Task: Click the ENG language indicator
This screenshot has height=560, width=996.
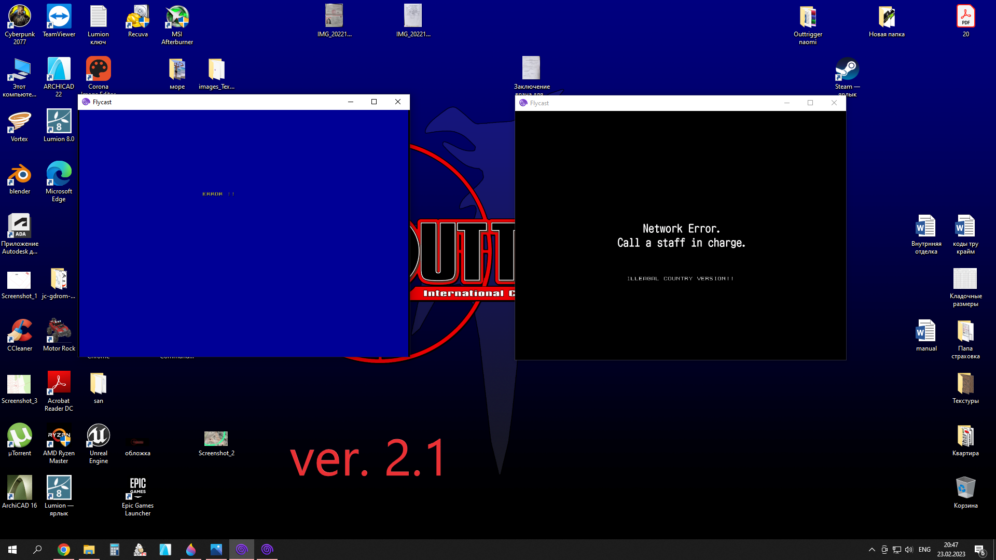Action: pos(924,549)
